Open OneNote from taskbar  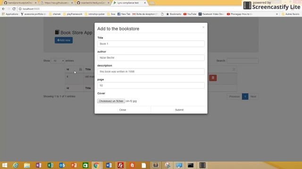39,165
